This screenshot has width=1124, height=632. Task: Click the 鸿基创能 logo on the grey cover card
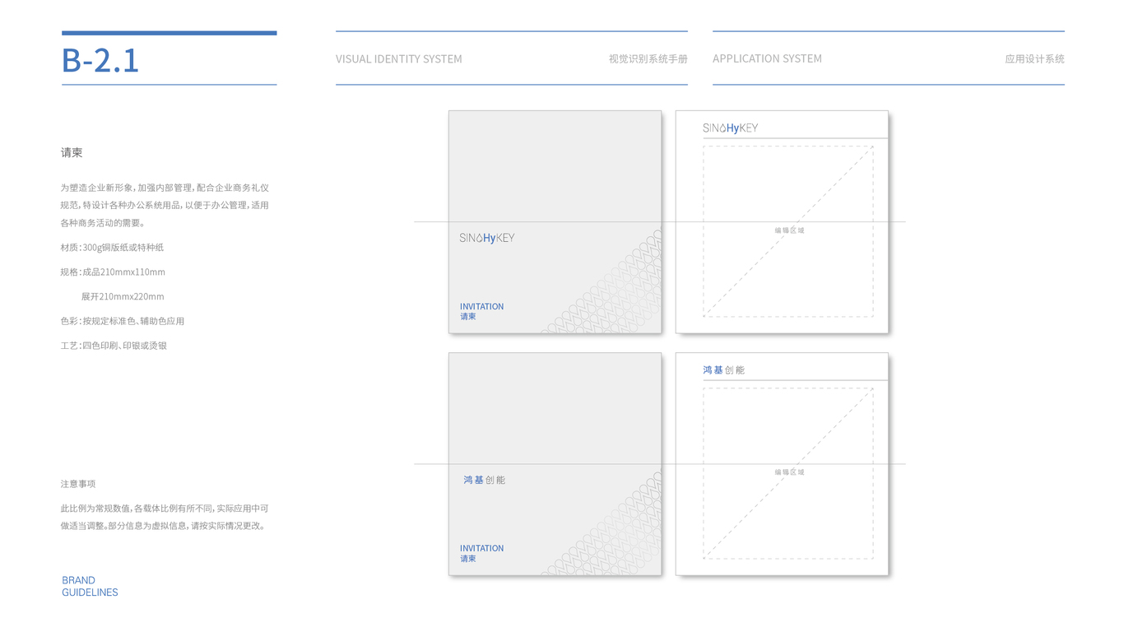pos(485,480)
